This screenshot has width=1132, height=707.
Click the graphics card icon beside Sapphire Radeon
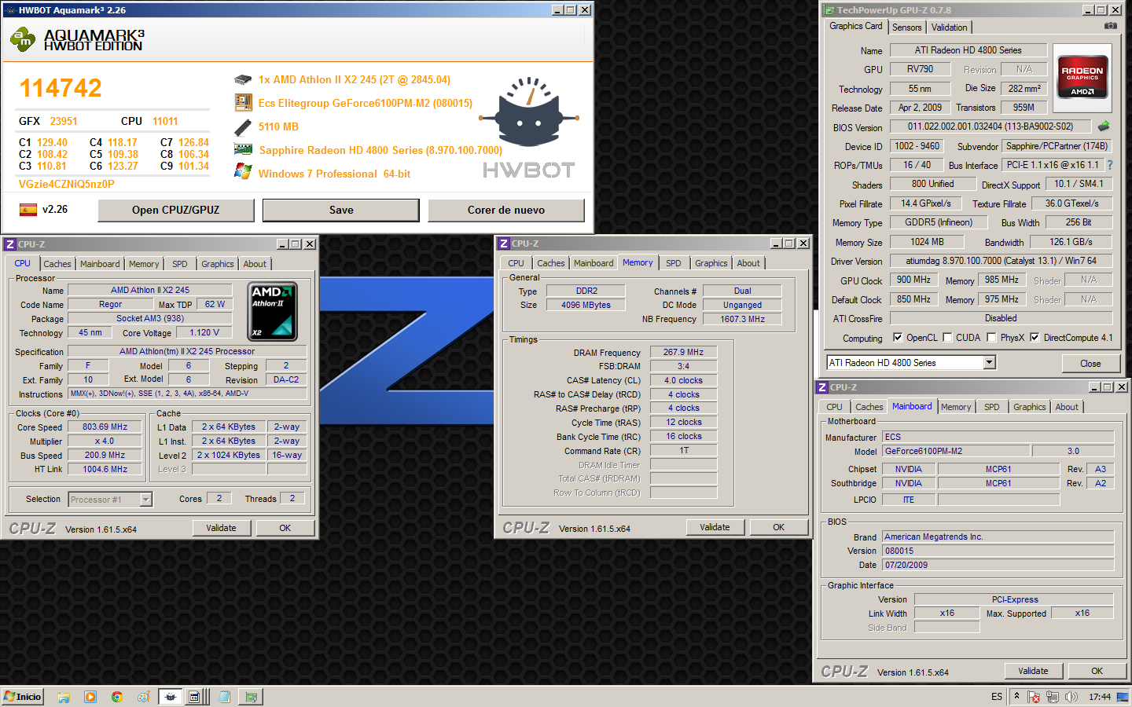coord(243,149)
